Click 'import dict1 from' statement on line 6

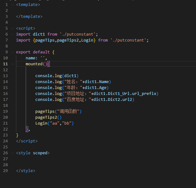[37, 34]
